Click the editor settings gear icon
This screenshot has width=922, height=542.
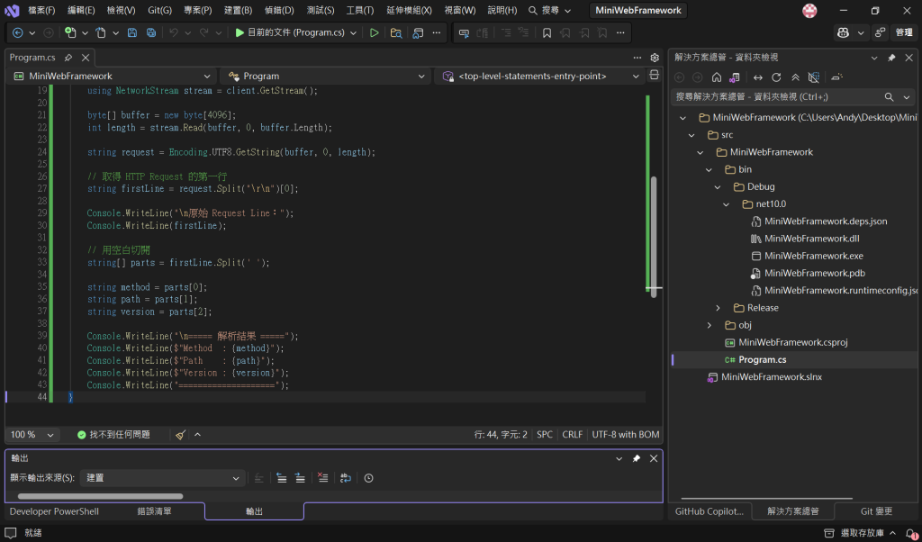(655, 58)
